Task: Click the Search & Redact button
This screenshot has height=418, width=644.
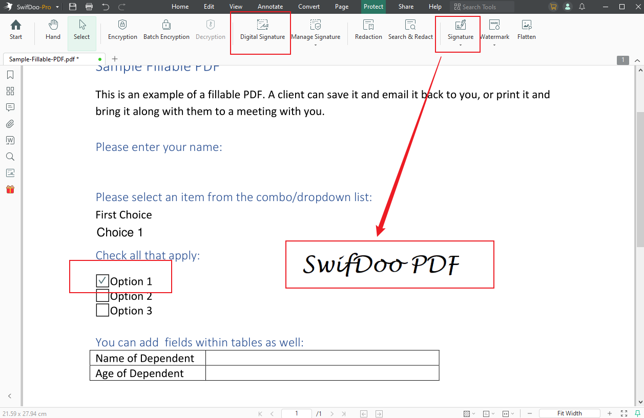Action: 410,30
